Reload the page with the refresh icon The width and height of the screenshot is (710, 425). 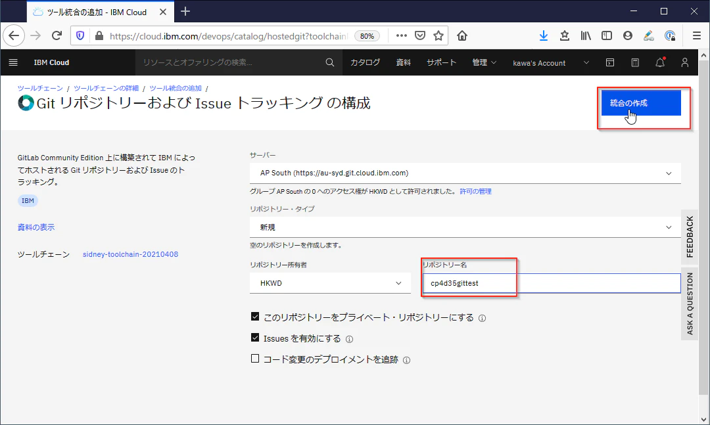tap(57, 35)
